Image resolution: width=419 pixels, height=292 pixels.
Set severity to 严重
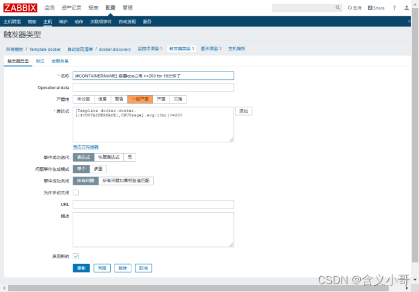[x=161, y=99]
